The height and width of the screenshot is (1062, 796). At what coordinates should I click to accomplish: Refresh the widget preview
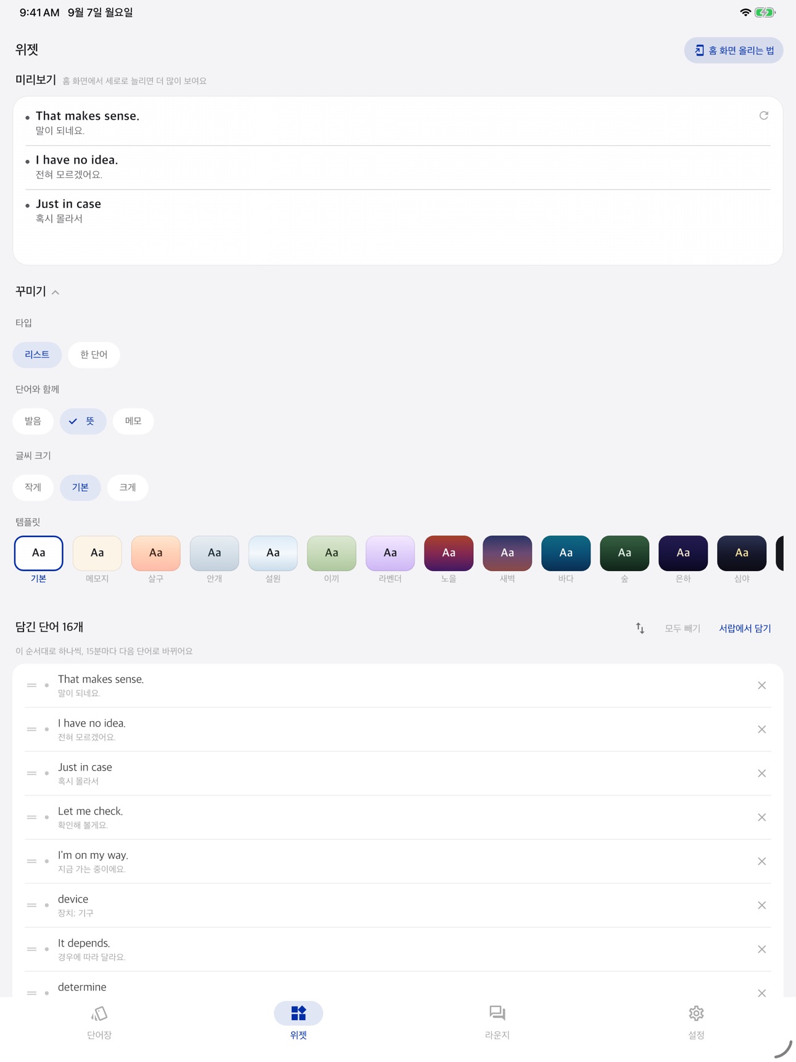(763, 115)
